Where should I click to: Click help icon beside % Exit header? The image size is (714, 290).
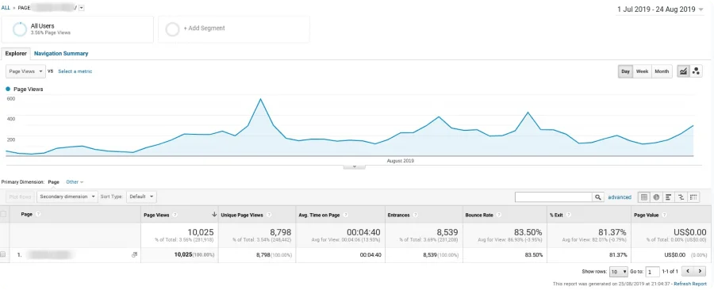click(567, 215)
